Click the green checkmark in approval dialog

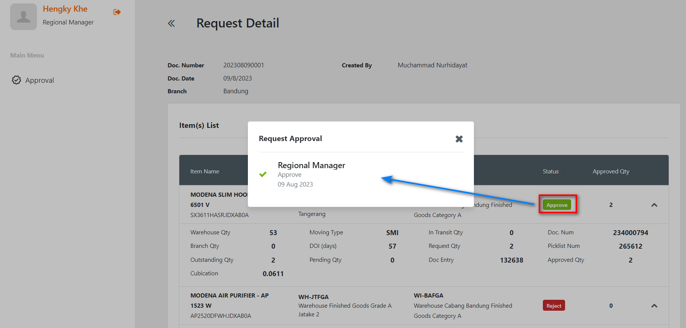click(263, 175)
